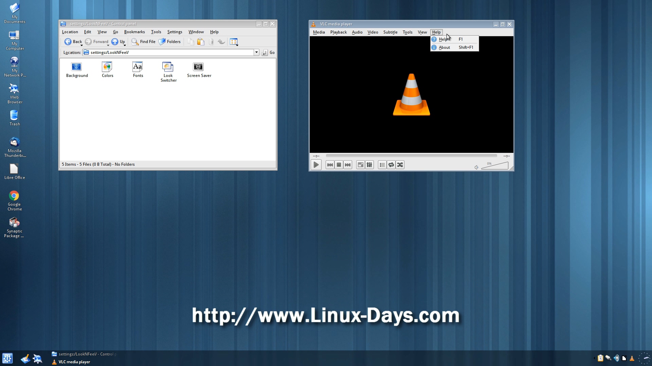The width and height of the screenshot is (652, 366).
Task: Open the Playback menu in VLC
Action: pyautogui.click(x=339, y=32)
